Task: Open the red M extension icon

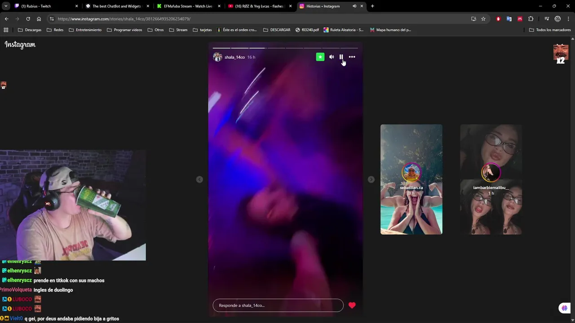Action: tap(520, 19)
